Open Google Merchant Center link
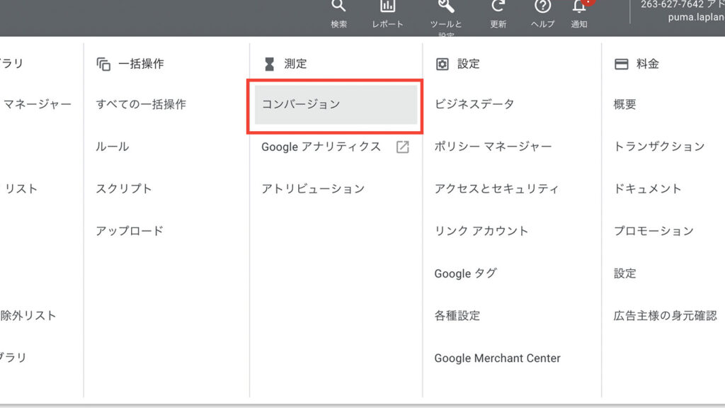Image resolution: width=725 pixels, height=408 pixels. tap(497, 358)
